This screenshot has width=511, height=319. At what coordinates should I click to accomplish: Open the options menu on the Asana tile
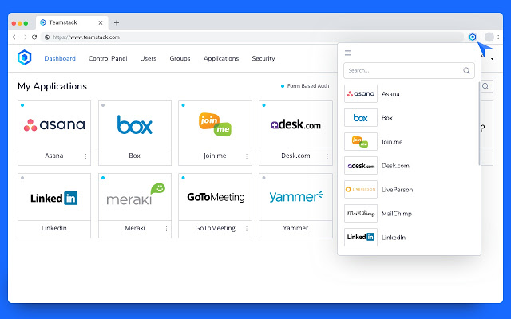(x=86, y=156)
